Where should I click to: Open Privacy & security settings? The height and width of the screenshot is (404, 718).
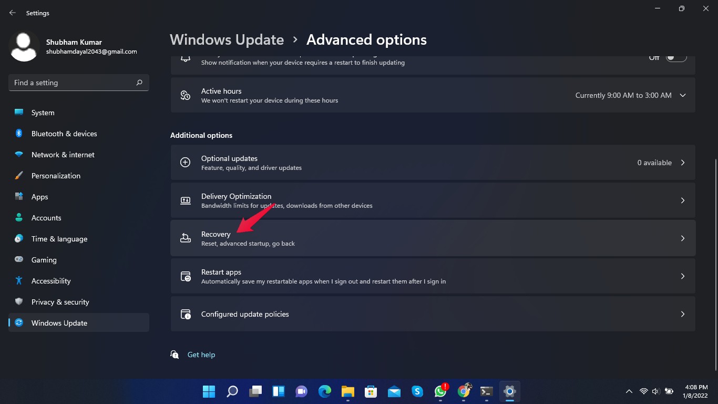[x=79, y=302]
